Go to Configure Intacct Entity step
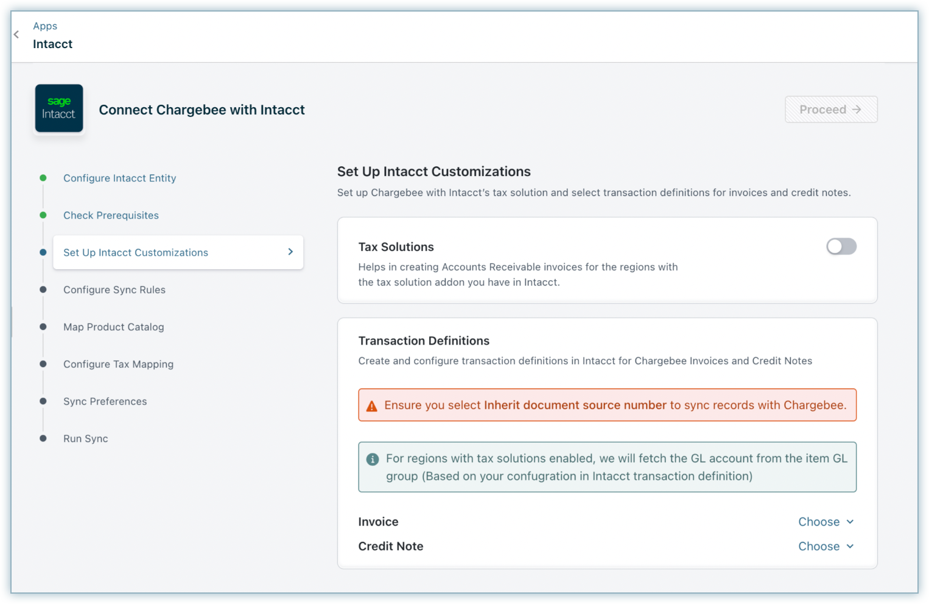Image resolution: width=929 pixels, height=604 pixels. point(119,178)
